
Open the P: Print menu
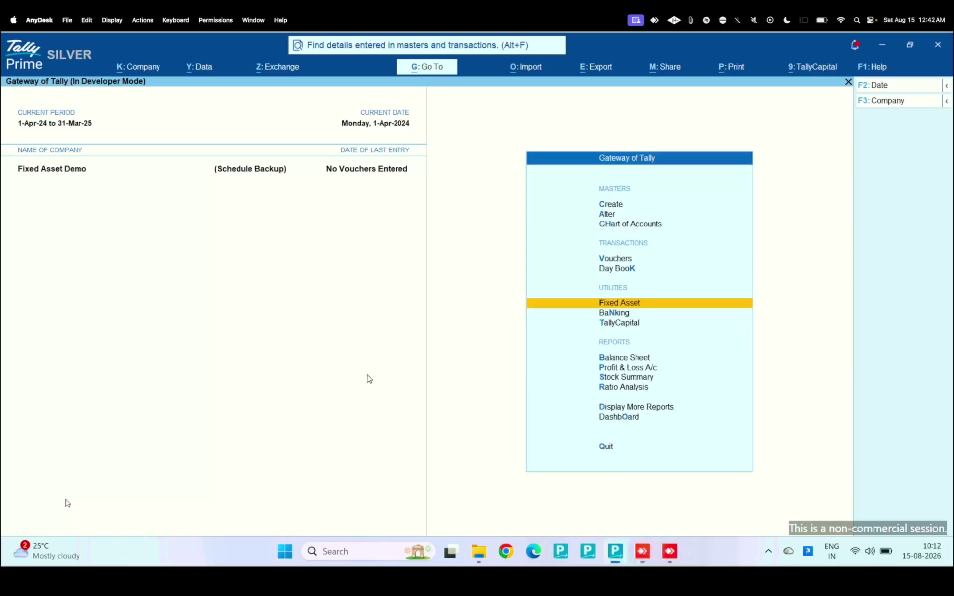pos(731,67)
